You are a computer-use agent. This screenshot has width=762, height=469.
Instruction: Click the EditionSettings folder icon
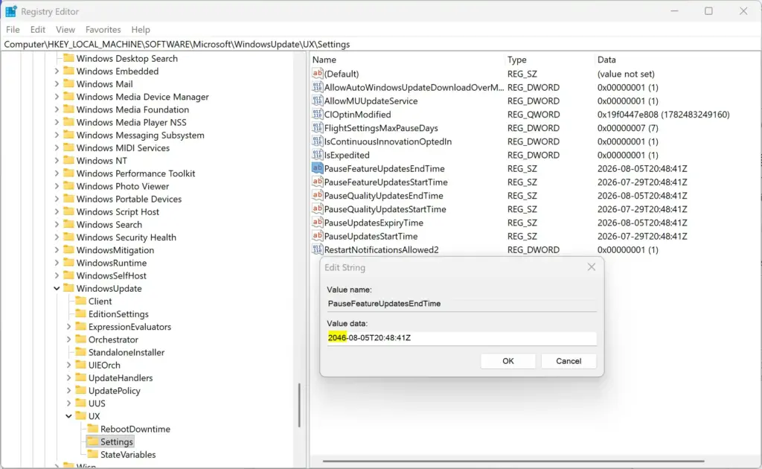pos(80,313)
